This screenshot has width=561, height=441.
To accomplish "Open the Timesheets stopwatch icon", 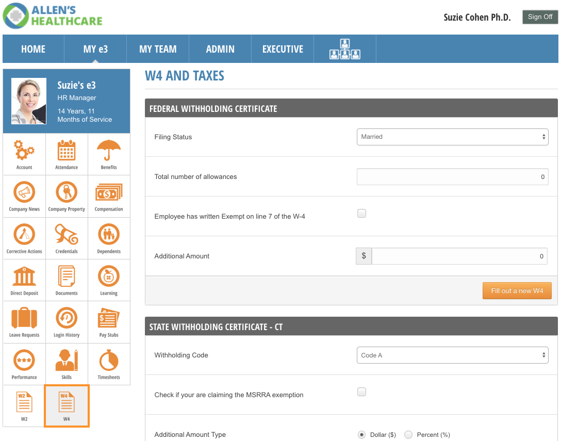I will (109, 361).
